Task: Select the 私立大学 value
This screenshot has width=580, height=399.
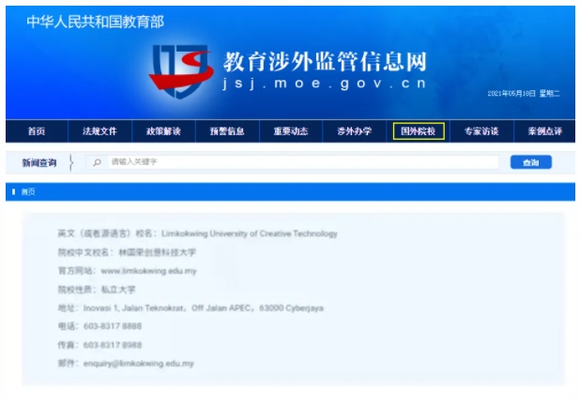Action: coord(118,289)
